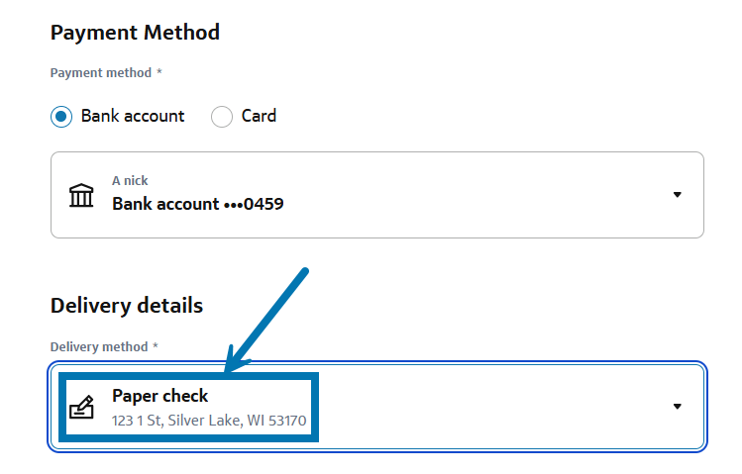Select the 'Paper check' delivery option text
This screenshot has width=742, height=474.
(x=159, y=396)
